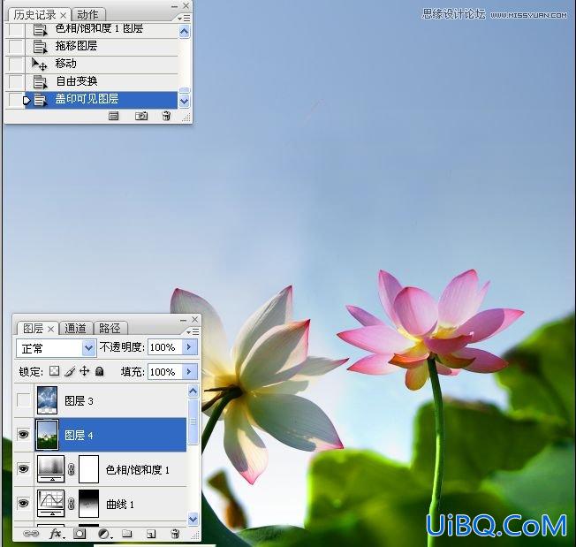Select 图层 4 thumbnail
The width and height of the screenshot is (576, 547).
pyautogui.click(x=47, y=435)
